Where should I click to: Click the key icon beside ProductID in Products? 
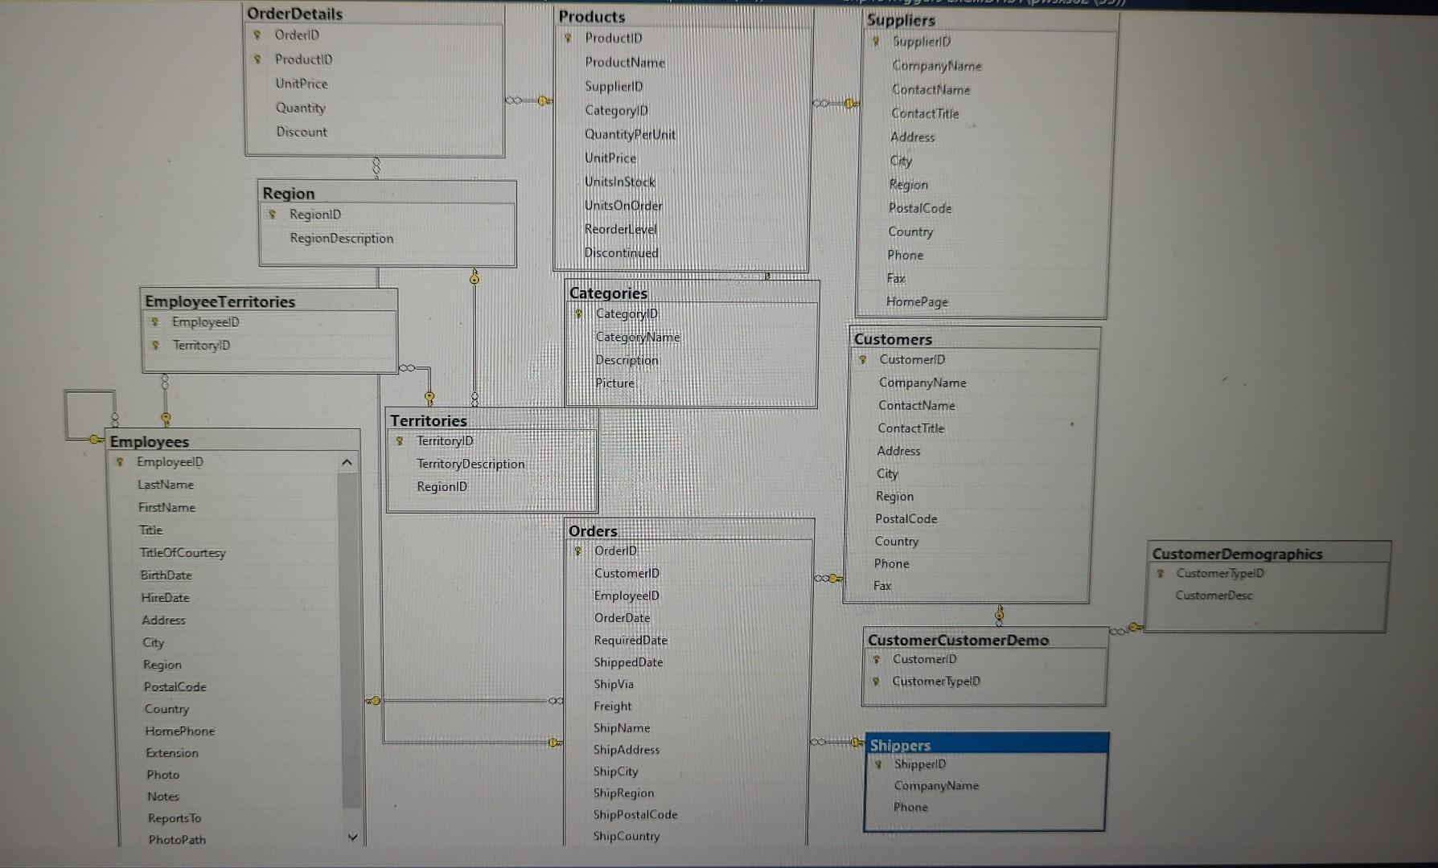point(569,38)
